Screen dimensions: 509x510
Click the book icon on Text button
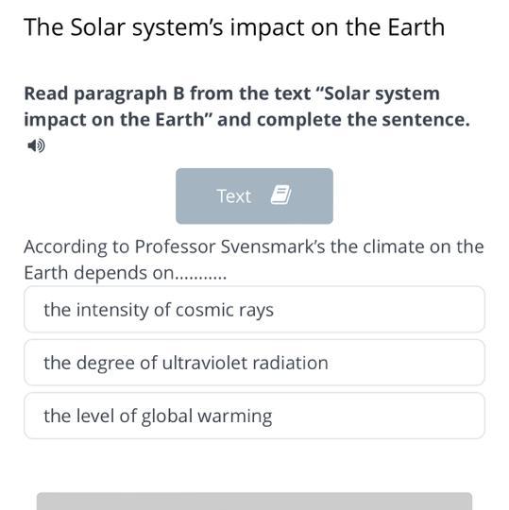pyautogui.click(x=281, y=195)
